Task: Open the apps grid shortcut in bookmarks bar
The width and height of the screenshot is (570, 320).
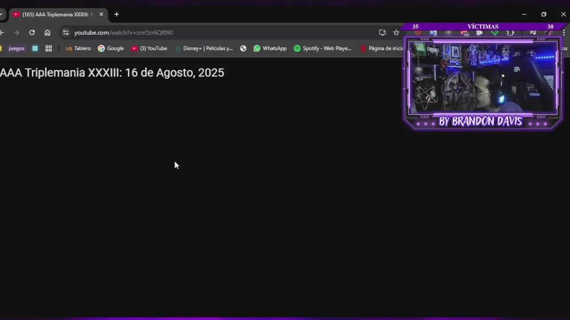Action: (49, 48)
